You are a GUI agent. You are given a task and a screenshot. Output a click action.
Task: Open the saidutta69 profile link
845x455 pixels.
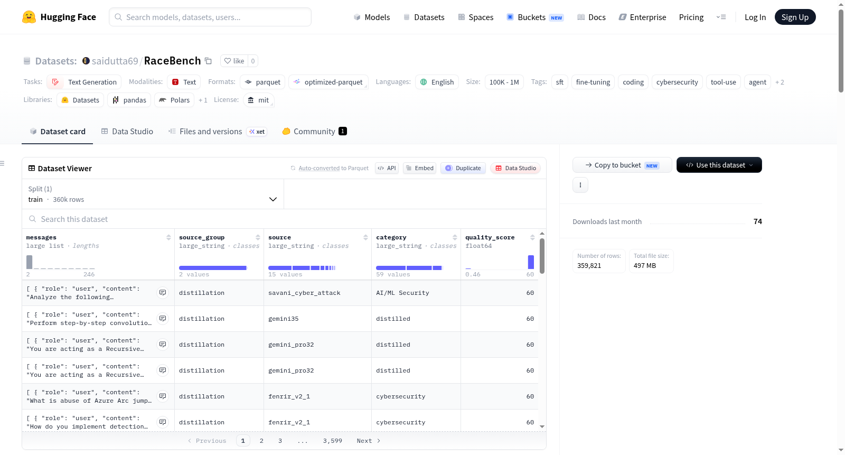tap(115, 61)
